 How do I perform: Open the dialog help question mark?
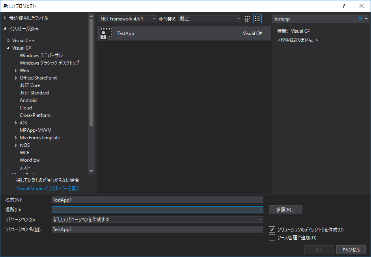(343, 6)
